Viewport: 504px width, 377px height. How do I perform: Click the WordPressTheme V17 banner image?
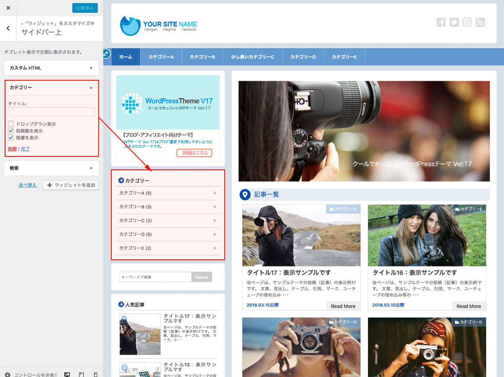pyautogui.click(x=168, y=102)
